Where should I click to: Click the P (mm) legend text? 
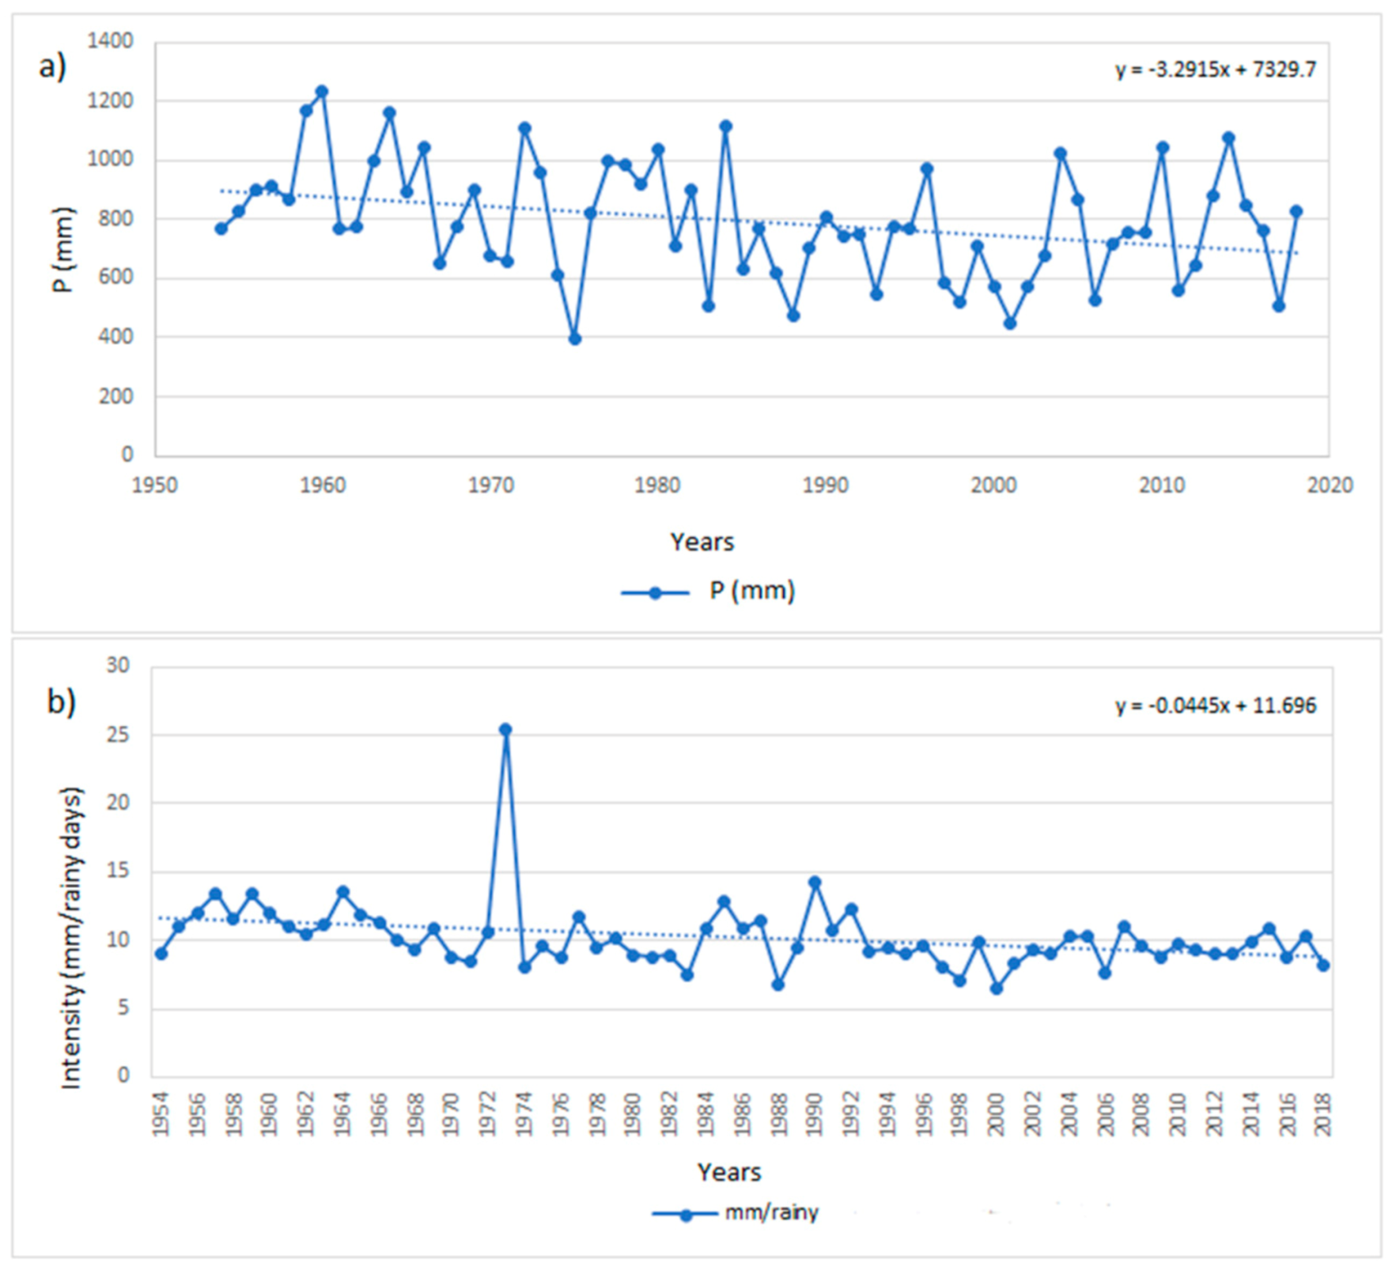[x=751, y=591]
